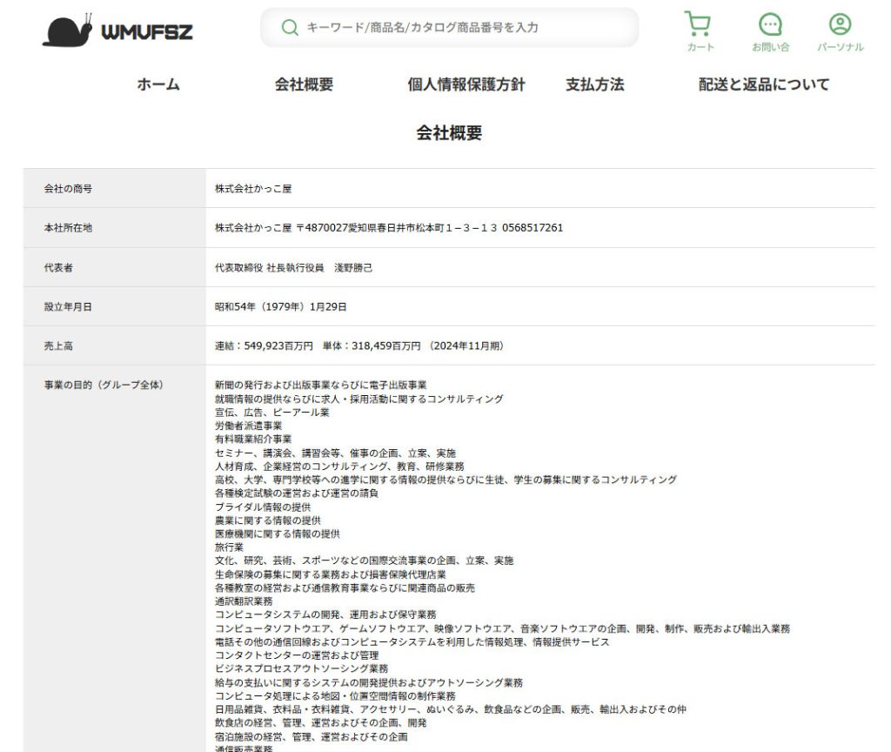Open the personal account user icon
The image size is (891, 752).
tap(840, 23)
